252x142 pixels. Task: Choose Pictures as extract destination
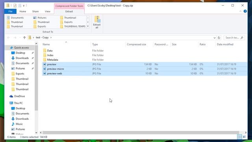pyautogui.click(x=40, y=18)
